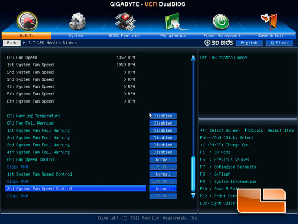Click the 6th System Fan Speed label
Screen dimensions: 298x224
point(30,101)
